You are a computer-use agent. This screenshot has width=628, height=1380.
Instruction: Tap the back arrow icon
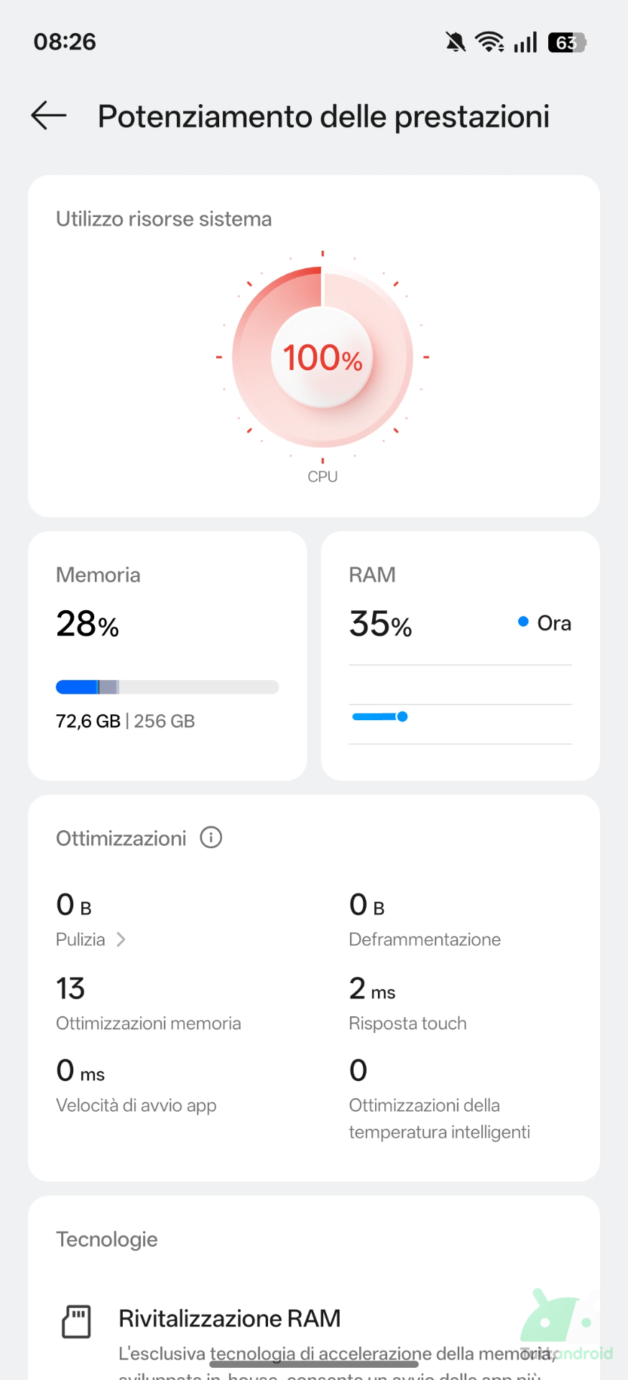(49, 116)
